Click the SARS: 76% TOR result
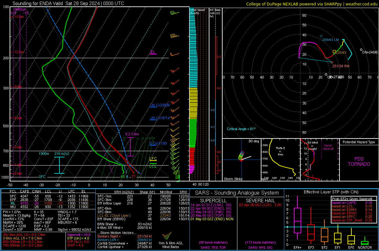Viewport: 379px width, 251px height. point(213,247)
